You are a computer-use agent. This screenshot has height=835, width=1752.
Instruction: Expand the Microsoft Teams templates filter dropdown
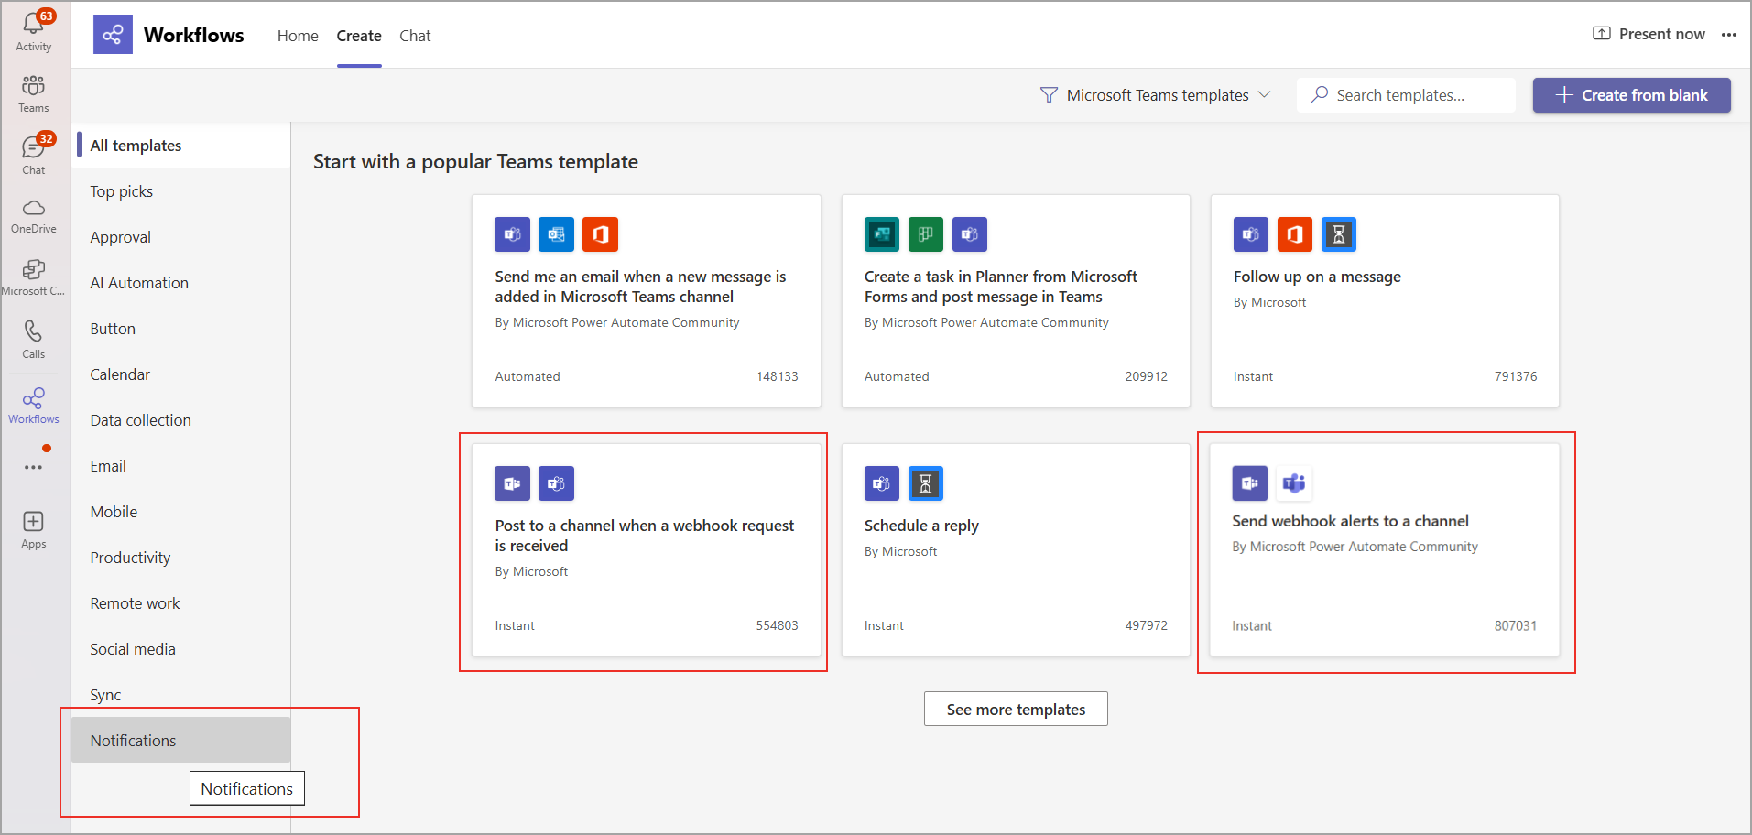[1156, 95]
